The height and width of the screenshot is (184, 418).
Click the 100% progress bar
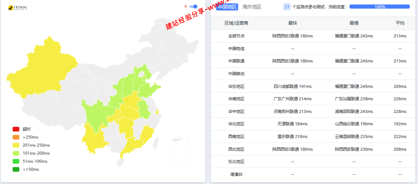379,7
